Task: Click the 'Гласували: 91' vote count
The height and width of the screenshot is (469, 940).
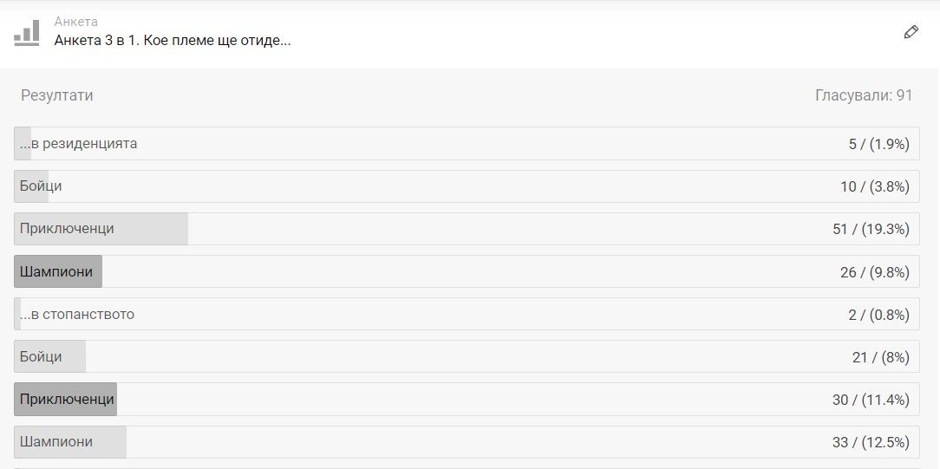Action: pyautogui.click(x=864, y=95)
